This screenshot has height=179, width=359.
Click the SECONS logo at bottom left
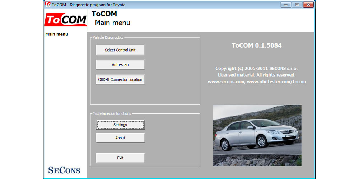click(64, 170)
